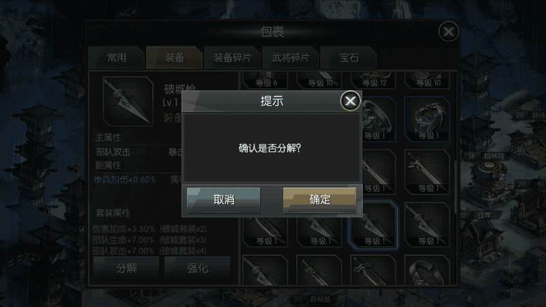This screenshot has height=307, width=546.
Task: Switch to the 装备 tab
Action: (174, 57)
